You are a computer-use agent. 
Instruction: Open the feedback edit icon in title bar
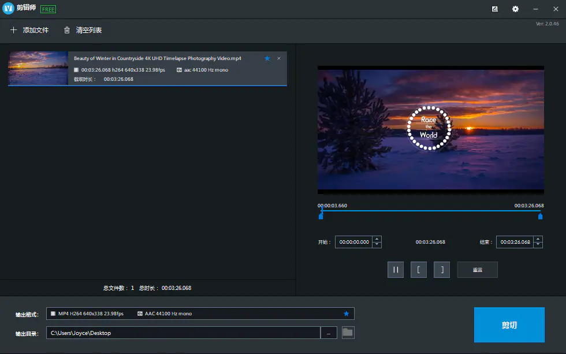[x=495, y=9]
